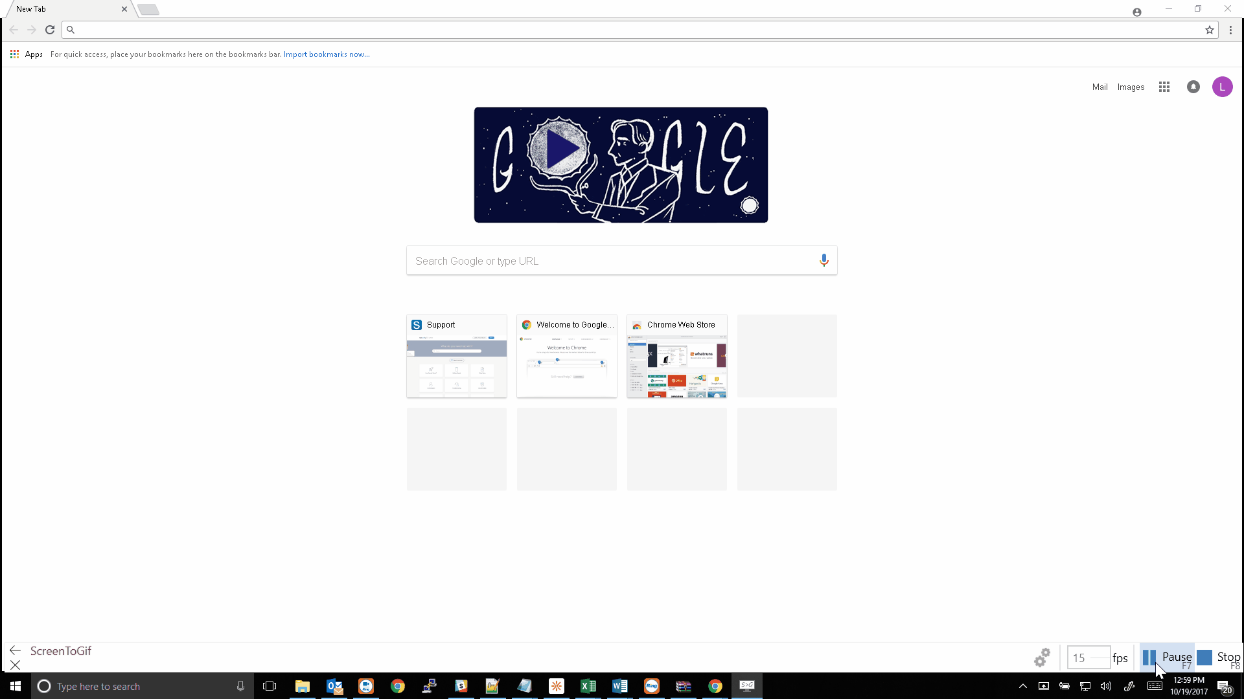
Task: Stop the ScreenToGif recording
Action: (x=1219, y=658)
